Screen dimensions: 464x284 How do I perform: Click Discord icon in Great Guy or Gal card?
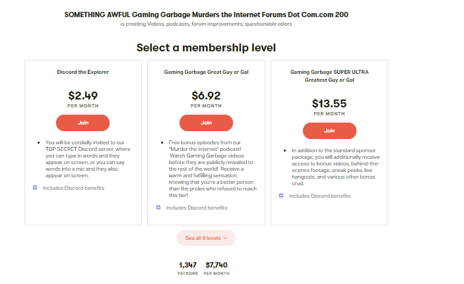[x=158, y=208]
